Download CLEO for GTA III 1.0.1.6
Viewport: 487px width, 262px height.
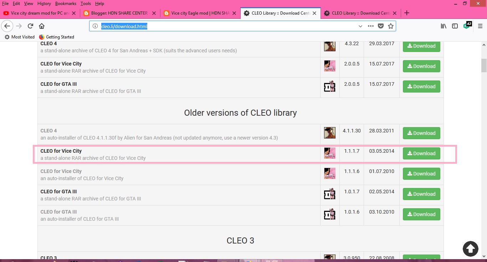pyautogui.click(x=421, y=214)
